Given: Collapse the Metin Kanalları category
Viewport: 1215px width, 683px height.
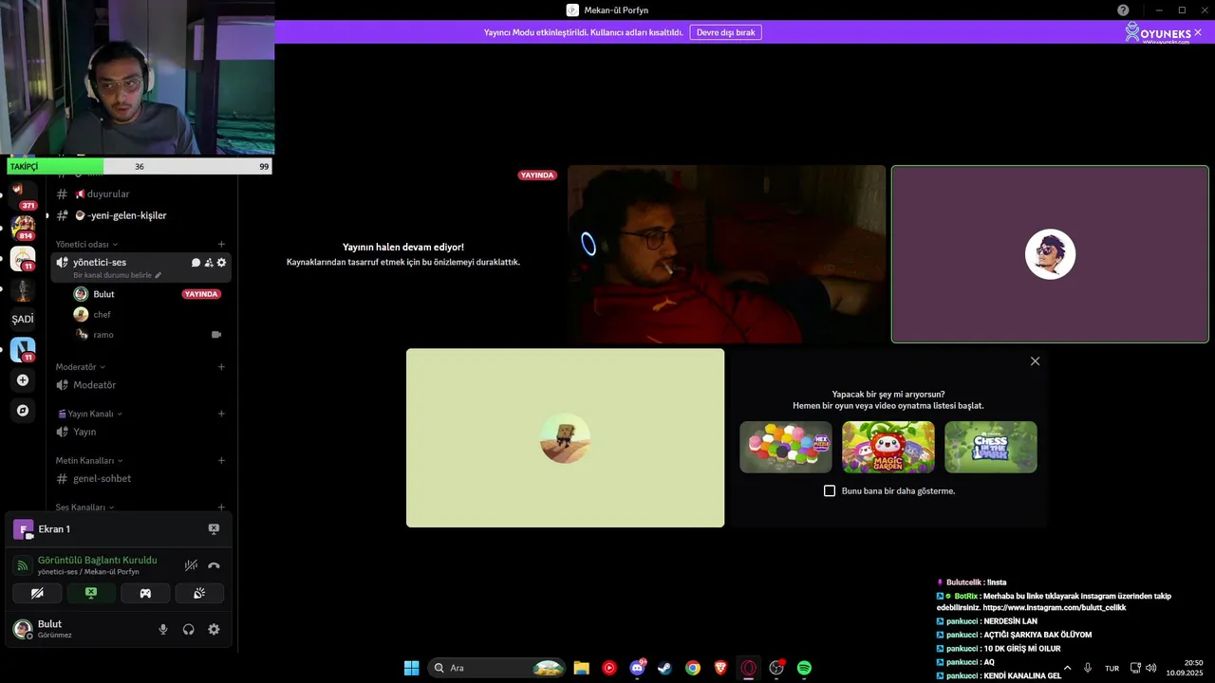Looking at the screenshot, I should click(x=90, y=460).
